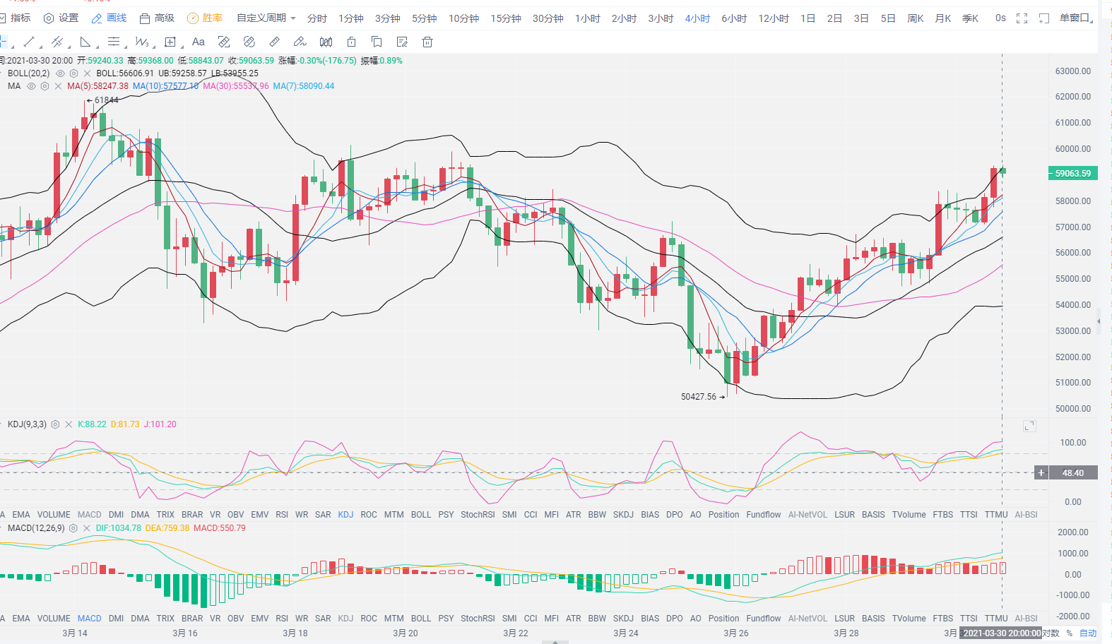
Task: Click the link-style drawing tool icon
Action: coord(249,42)
